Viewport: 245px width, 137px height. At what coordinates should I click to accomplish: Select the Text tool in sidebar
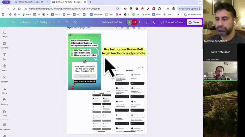coord(5,57)
